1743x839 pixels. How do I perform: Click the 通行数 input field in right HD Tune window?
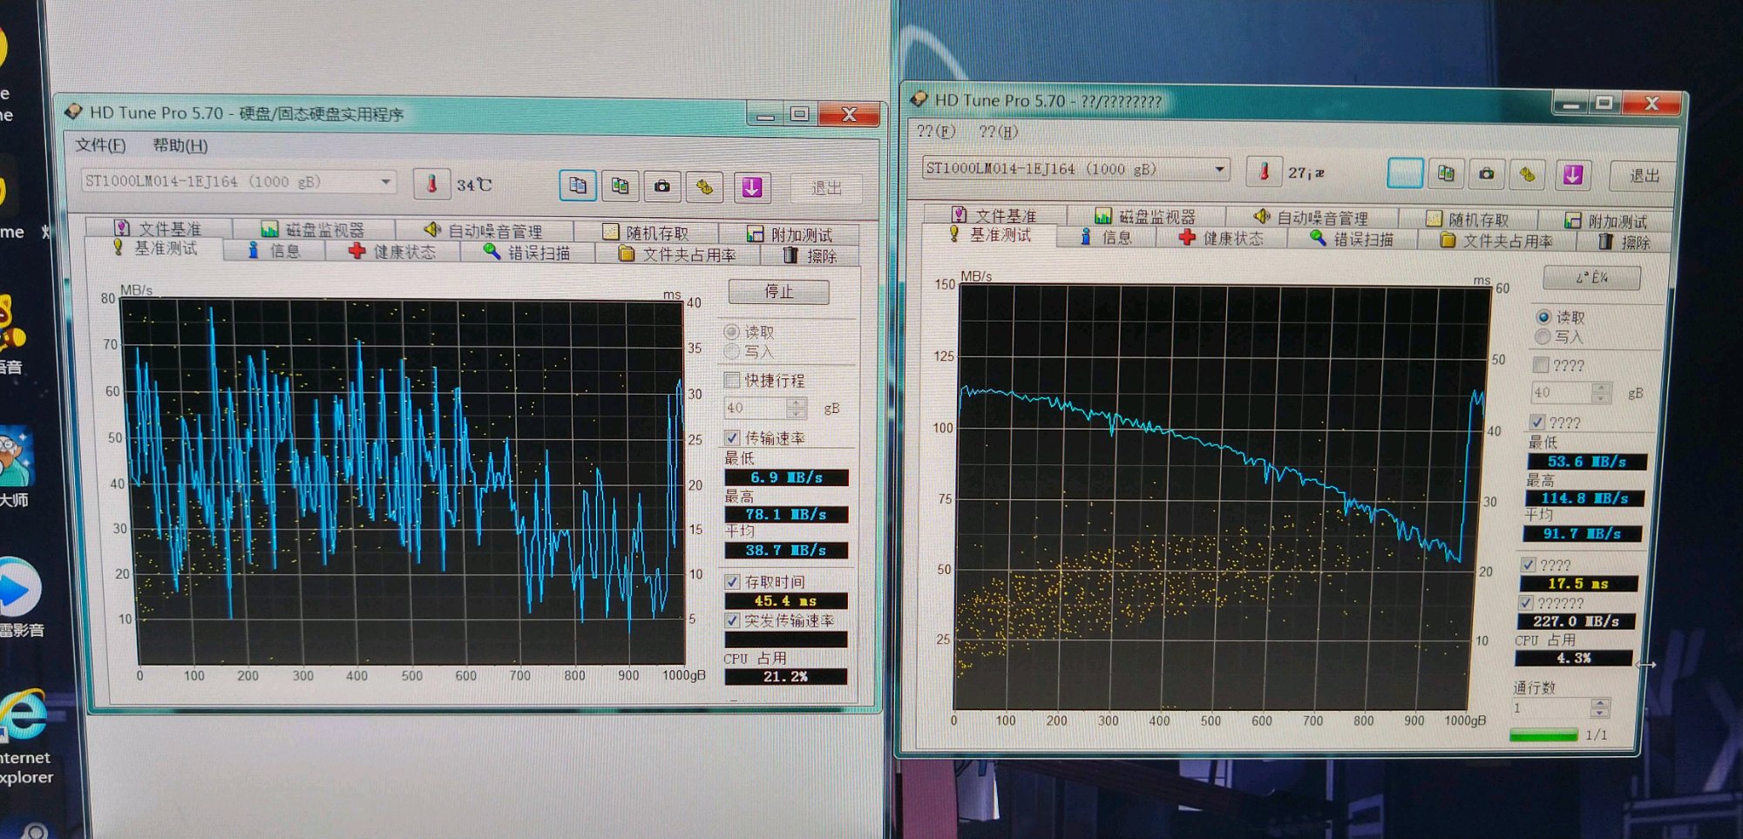pyautogui.click(x=1550, y=707)
